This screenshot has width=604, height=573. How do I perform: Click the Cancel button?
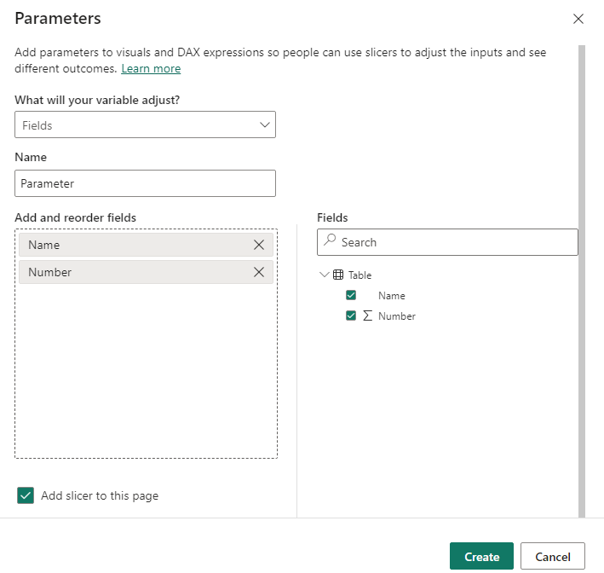click(553, 556)
